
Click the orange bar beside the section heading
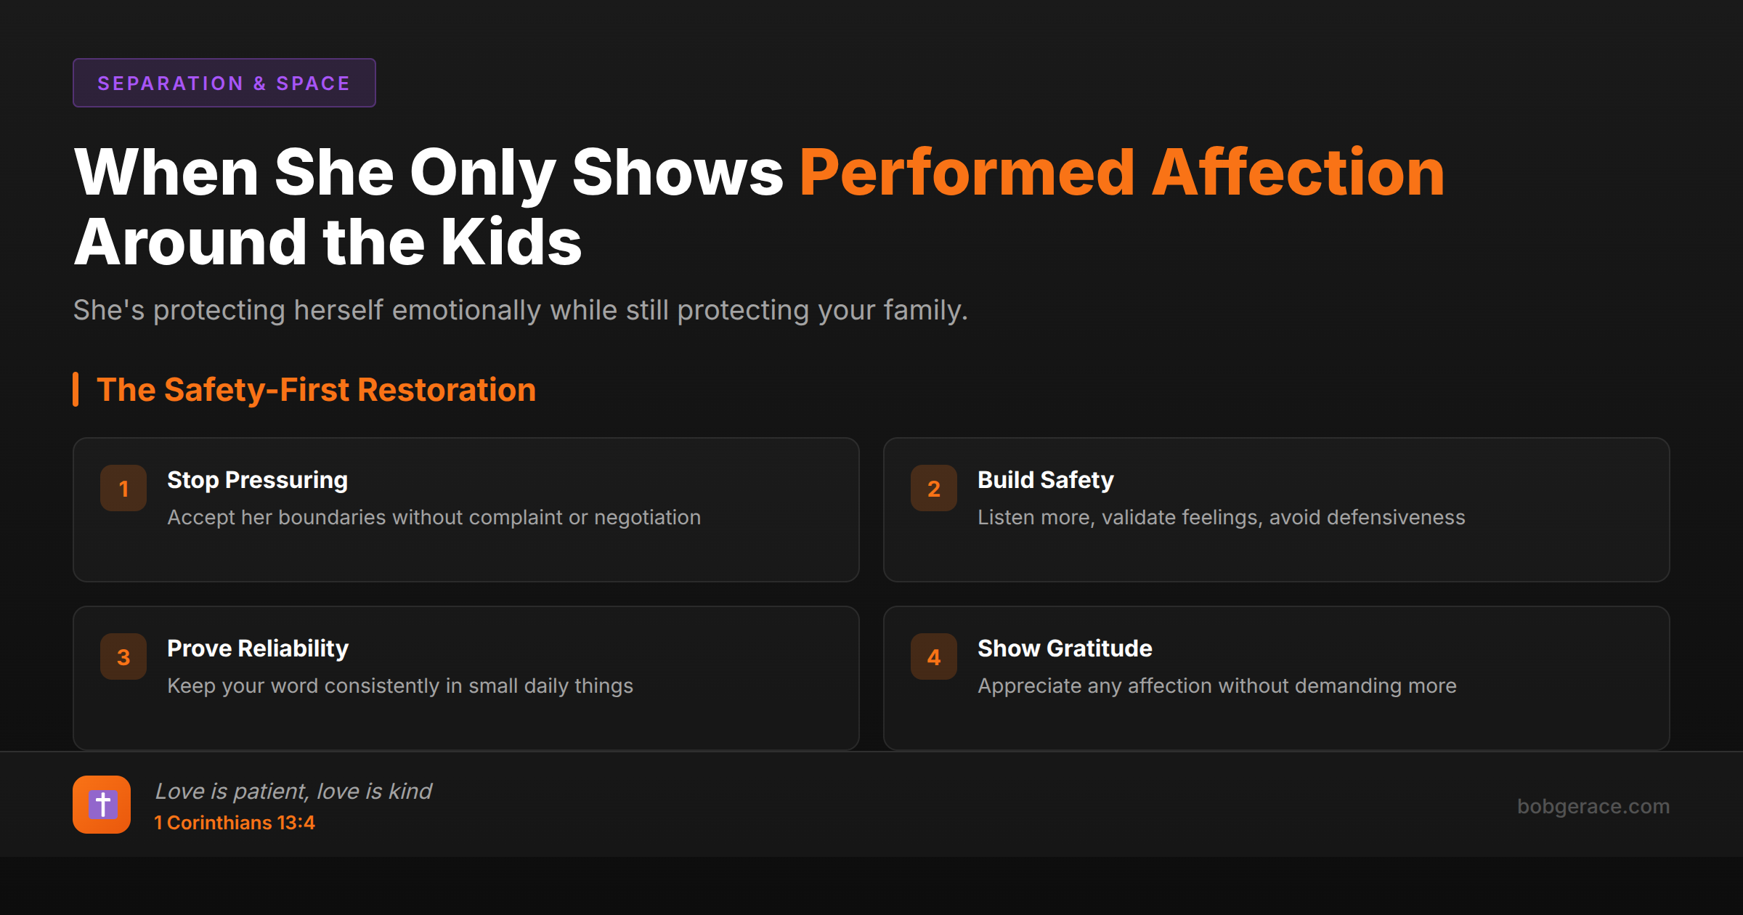click(x=76, y=389)
